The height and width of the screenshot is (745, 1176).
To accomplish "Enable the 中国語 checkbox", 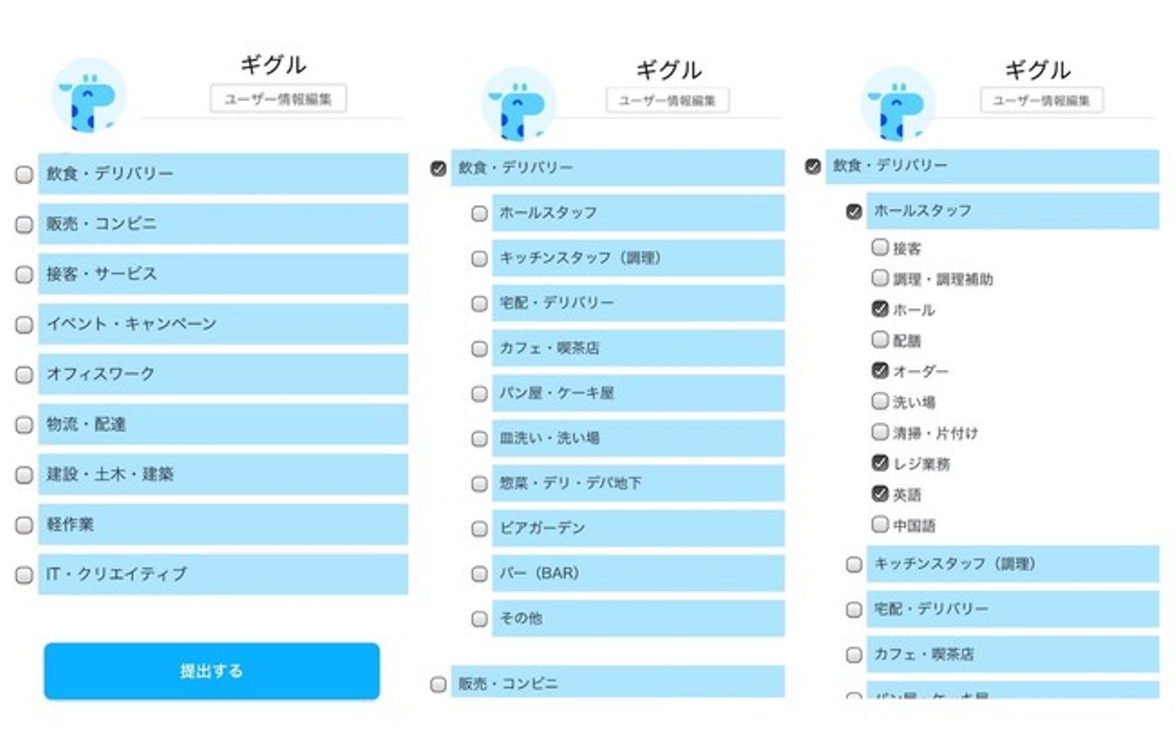I will click(880, 525).
